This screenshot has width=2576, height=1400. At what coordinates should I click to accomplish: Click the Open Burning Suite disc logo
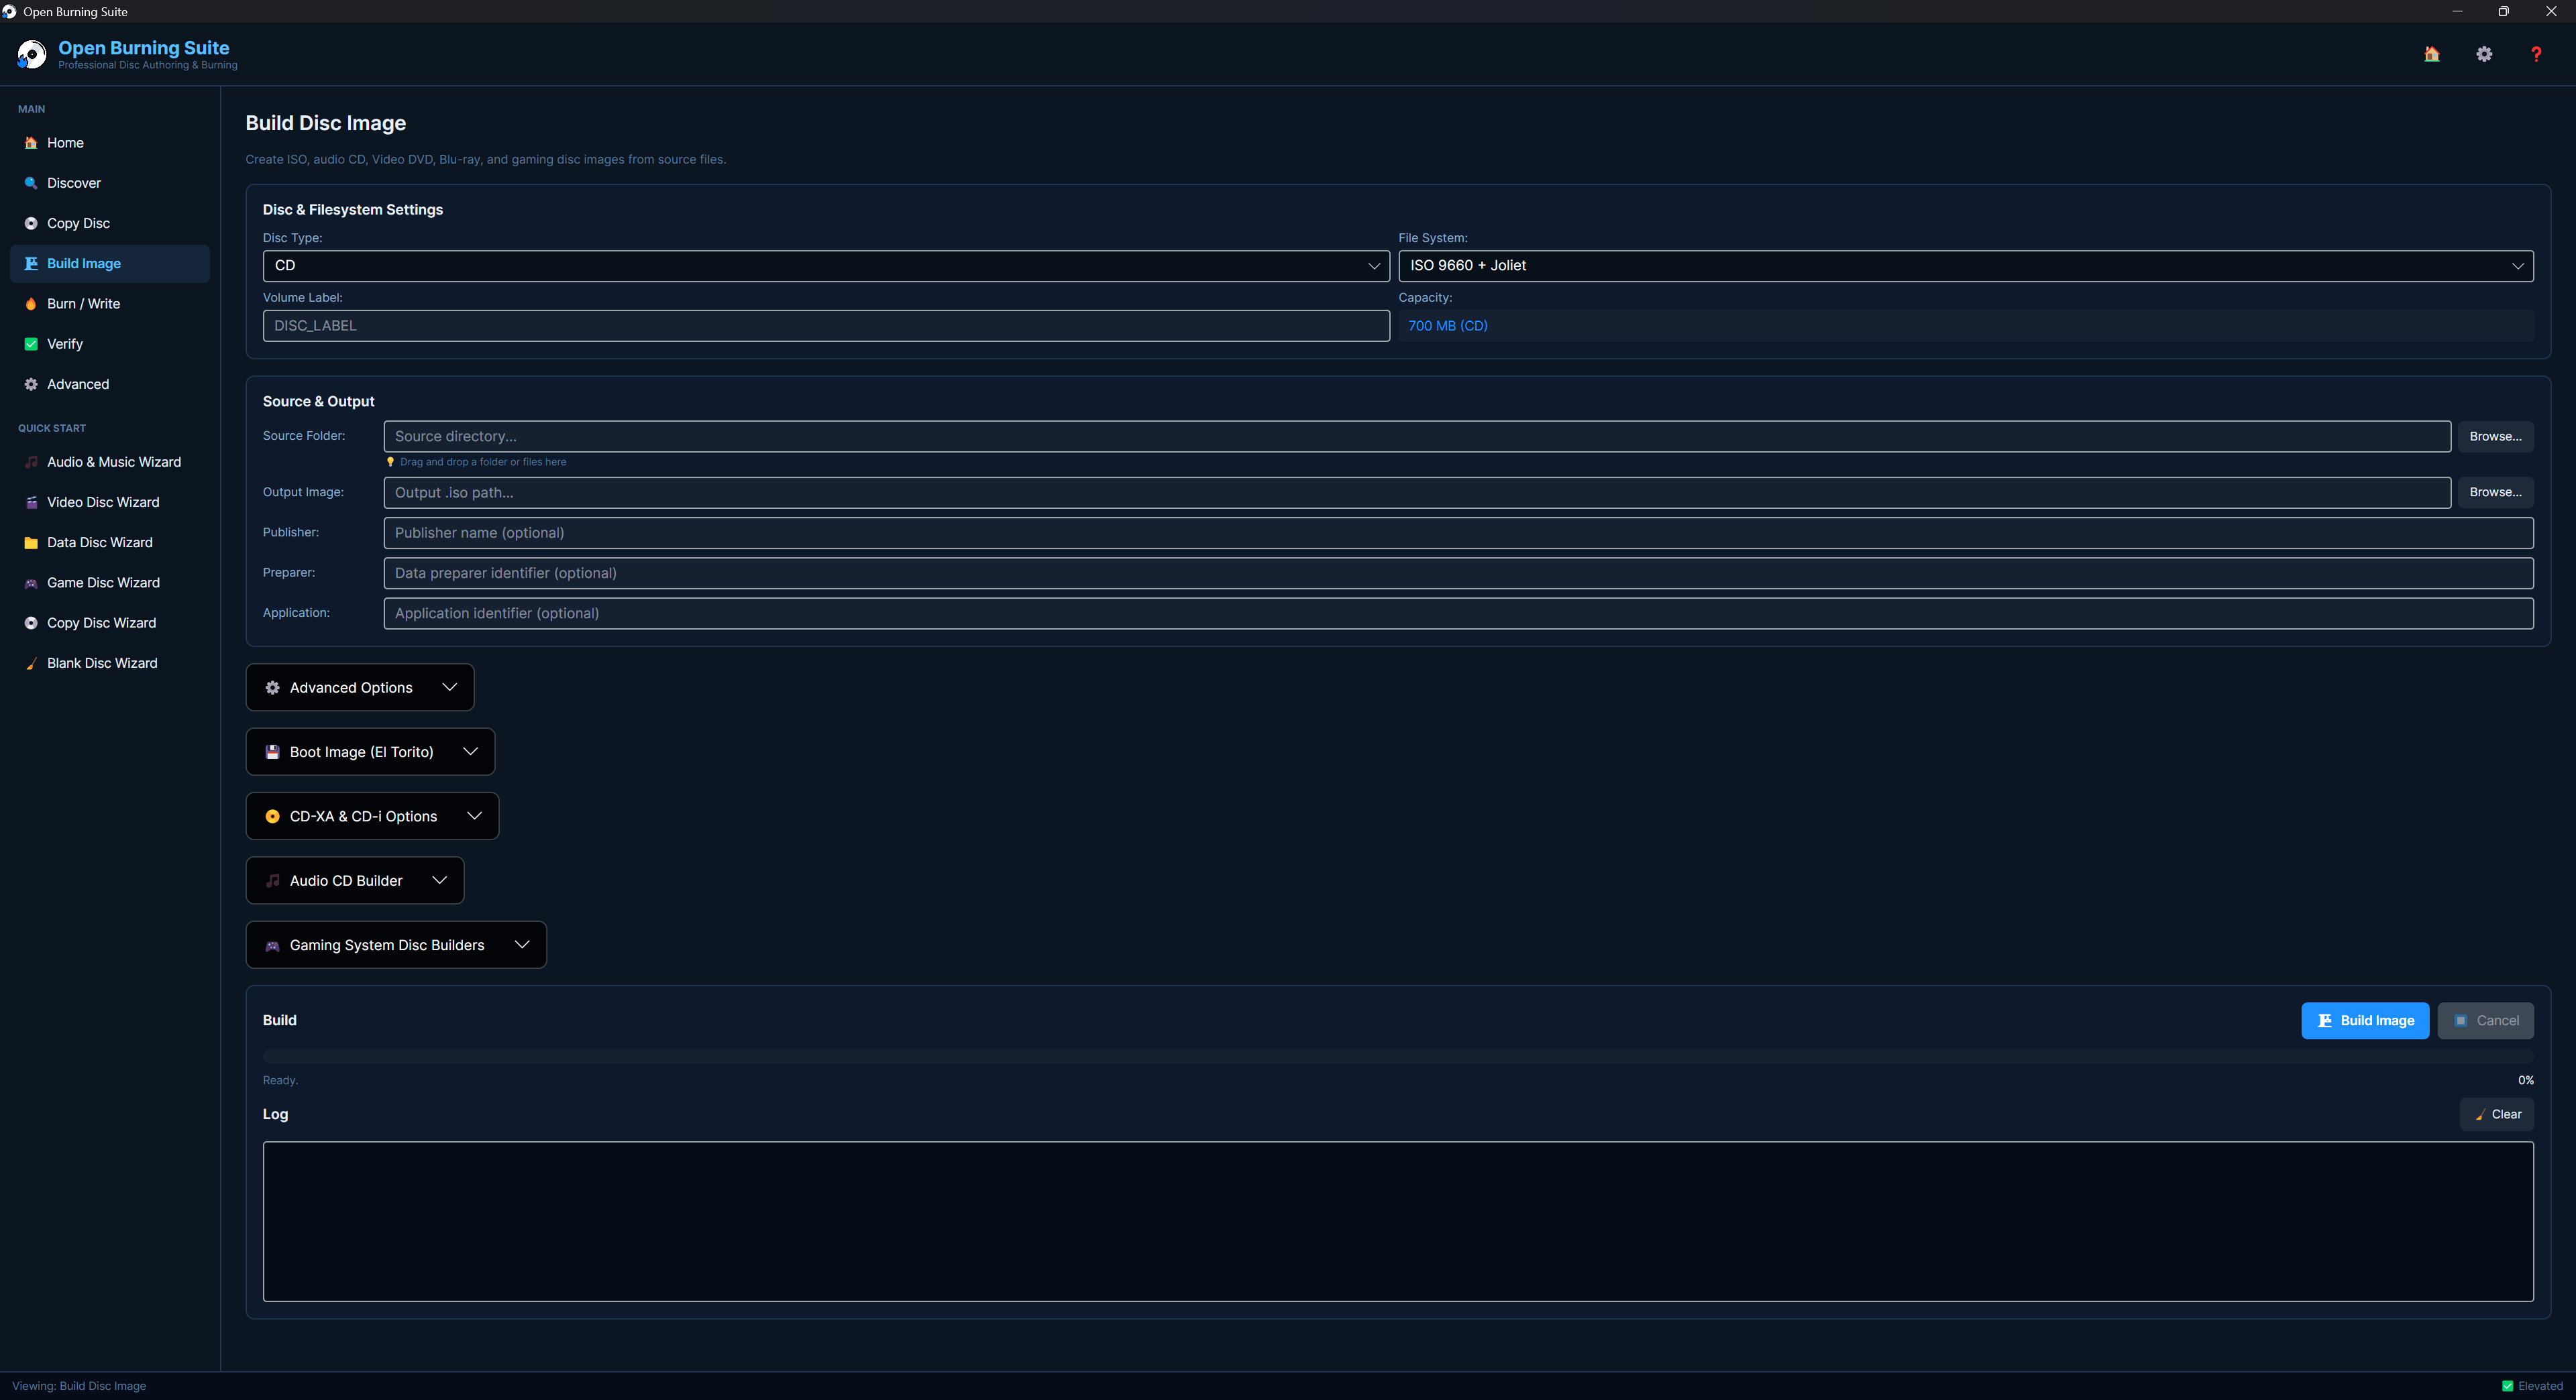pyautogui.click(x=31, y=54)
